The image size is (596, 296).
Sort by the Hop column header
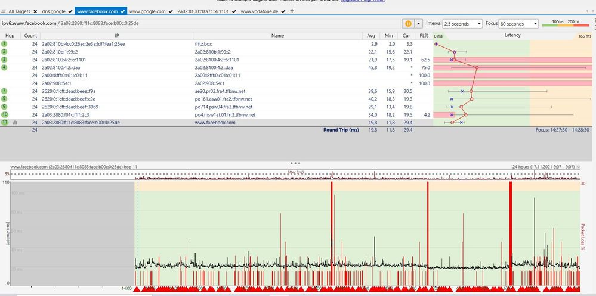(10, 36)
